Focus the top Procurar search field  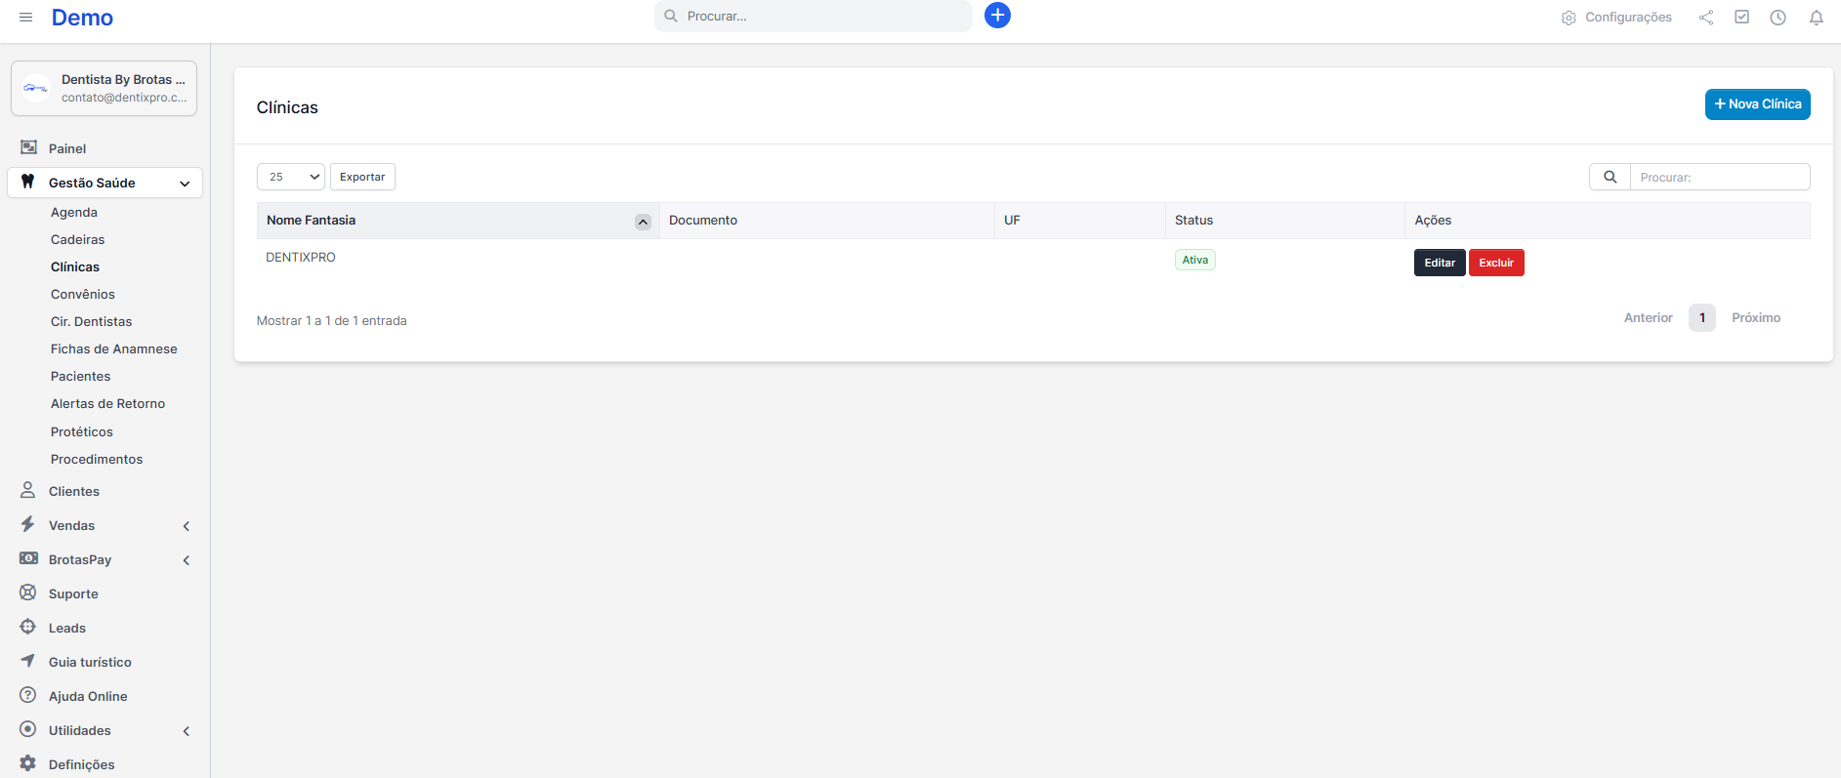(820, 17)
